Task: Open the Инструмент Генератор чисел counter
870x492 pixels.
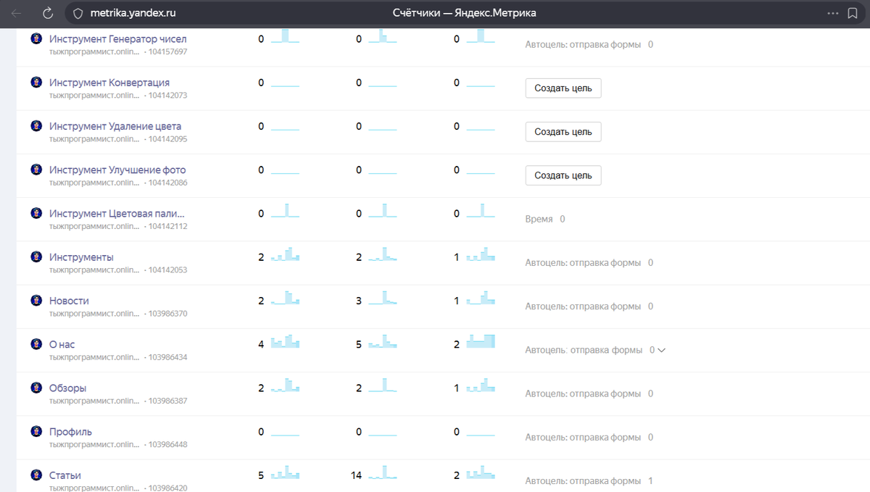Action: coord(117,39)
